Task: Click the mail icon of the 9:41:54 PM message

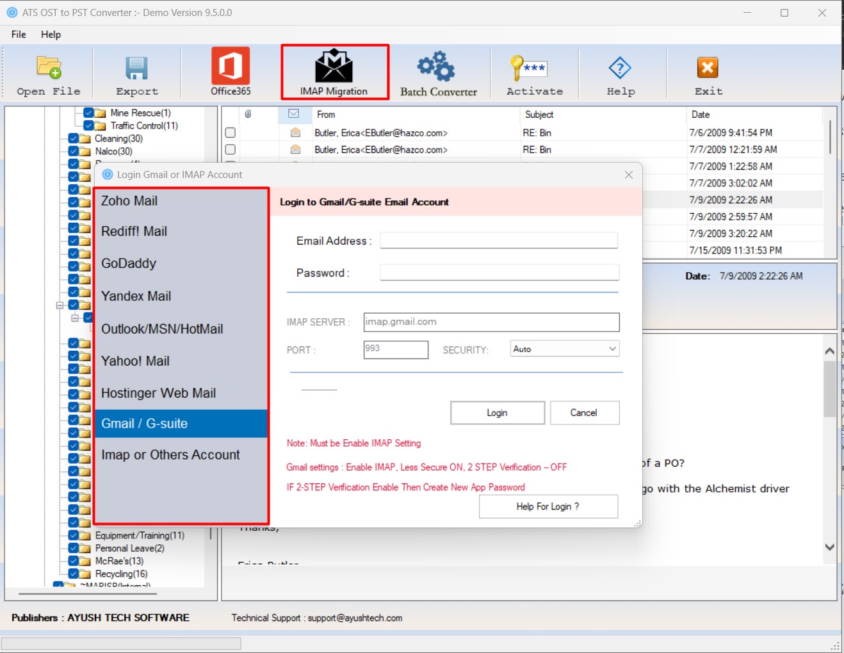Action: [295, 133]
